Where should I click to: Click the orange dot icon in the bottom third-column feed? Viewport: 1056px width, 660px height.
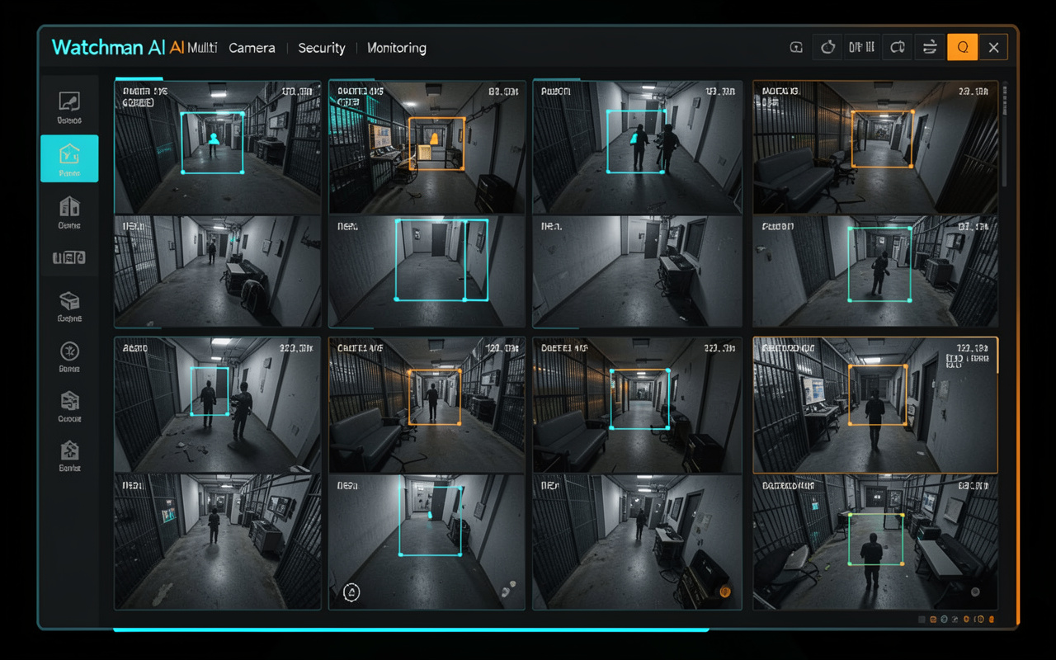tap(725, 591)
